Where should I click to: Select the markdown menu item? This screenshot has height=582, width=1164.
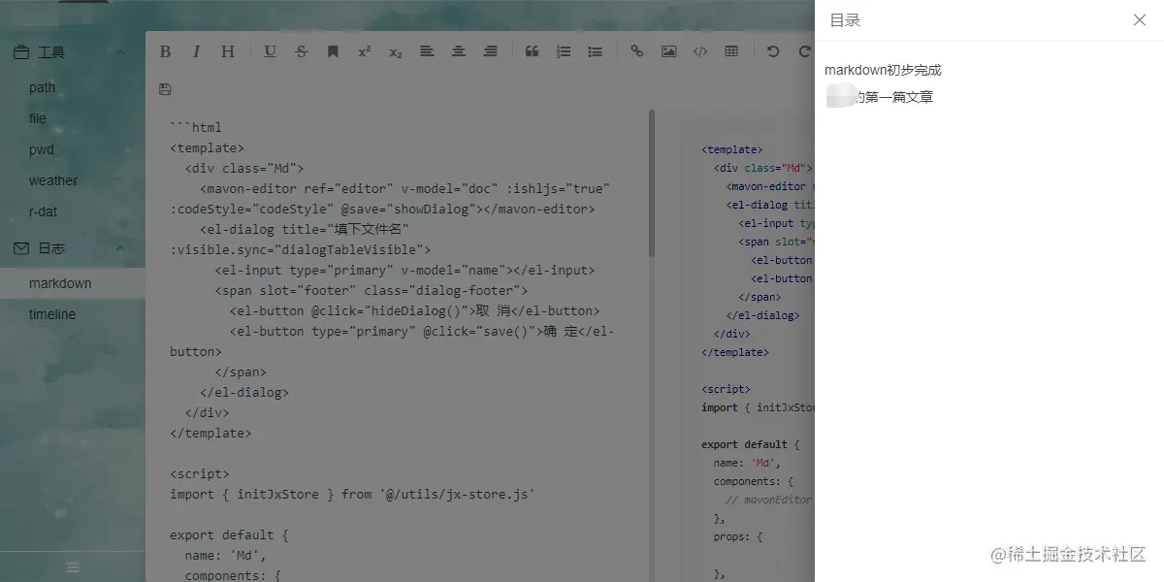pyautogui.click(x=73, y=283)
